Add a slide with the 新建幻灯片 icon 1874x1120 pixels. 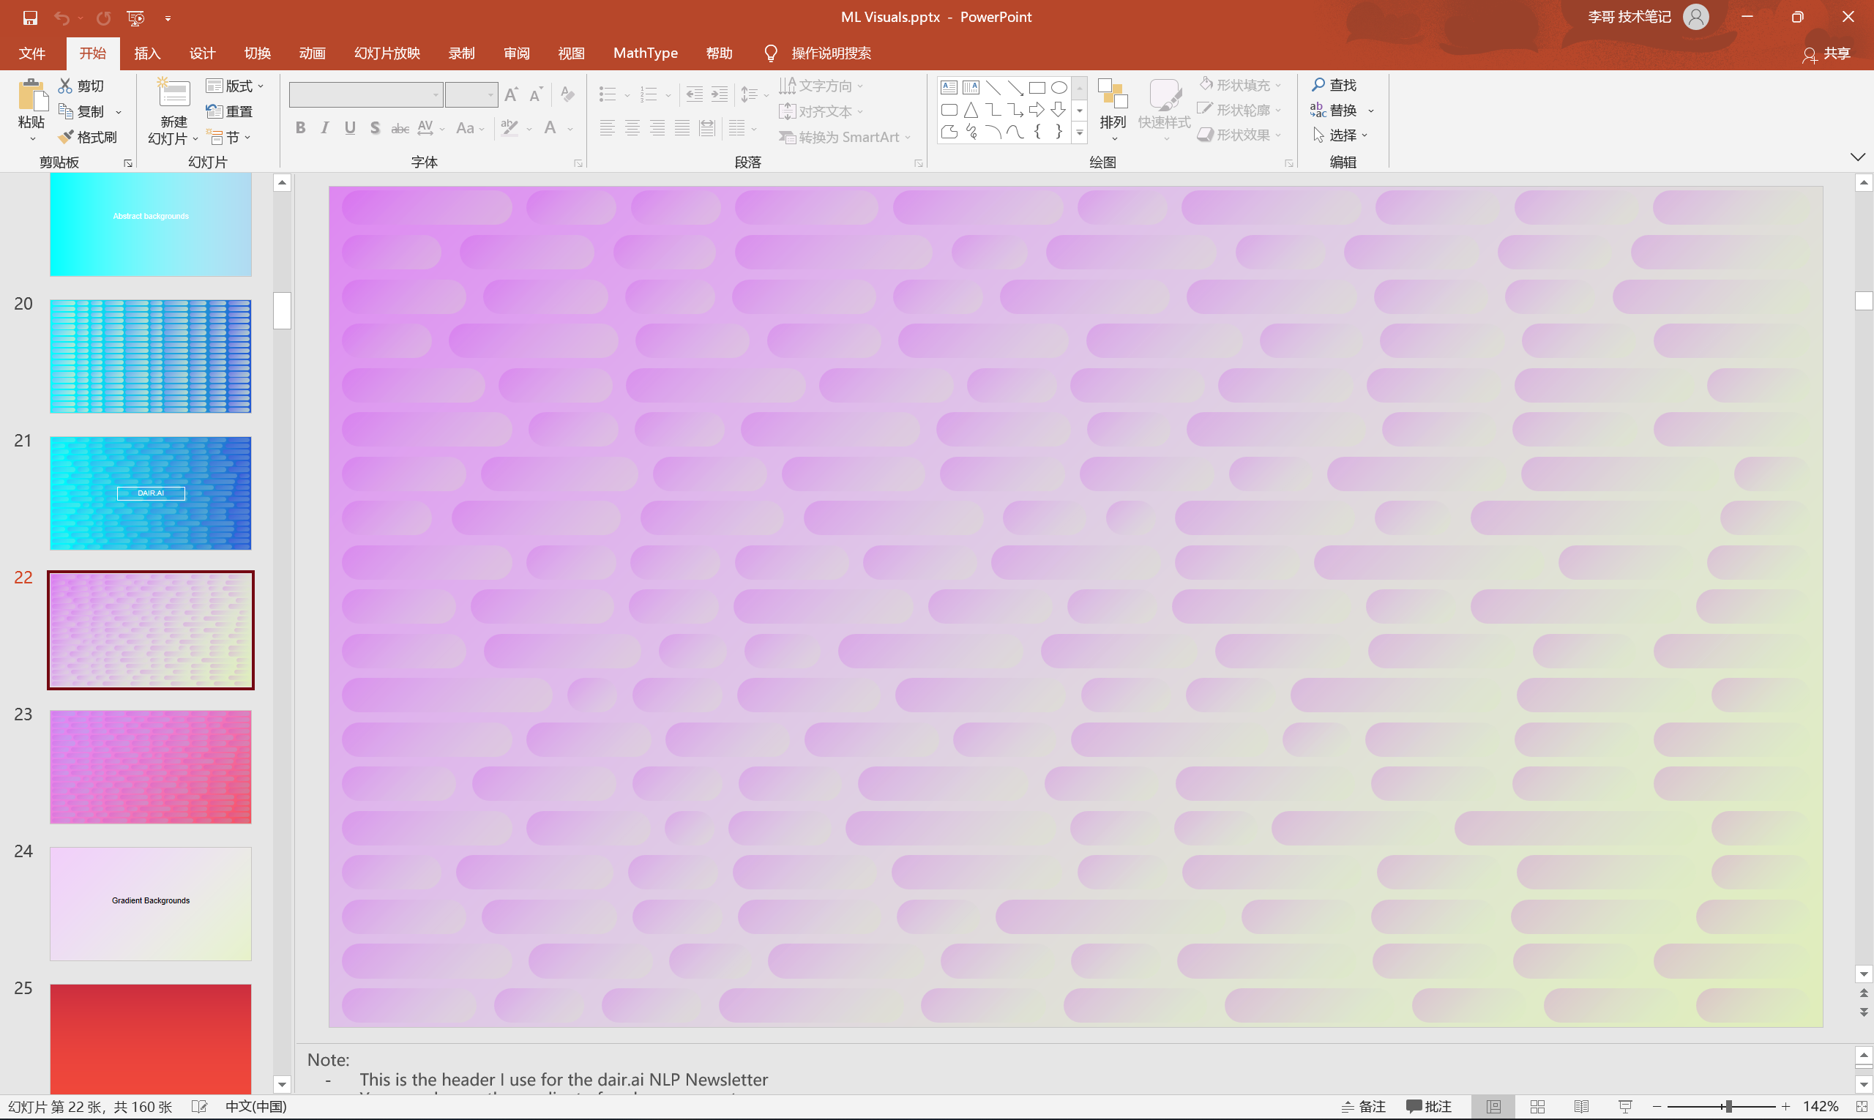point(173,94)
